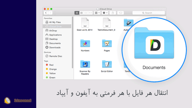This screenshot has width=192, height=108.
Task: Go forward with the Finder forward arrow
Action: (50, 13)
